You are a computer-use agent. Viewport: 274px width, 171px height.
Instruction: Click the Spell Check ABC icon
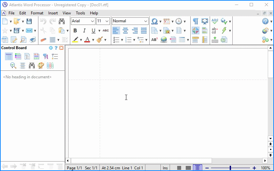[215, 21]
